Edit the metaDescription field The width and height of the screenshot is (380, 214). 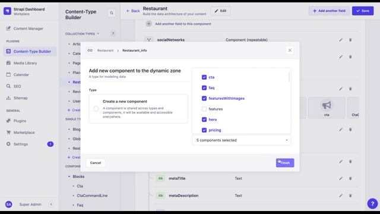(x=341, y=196)
